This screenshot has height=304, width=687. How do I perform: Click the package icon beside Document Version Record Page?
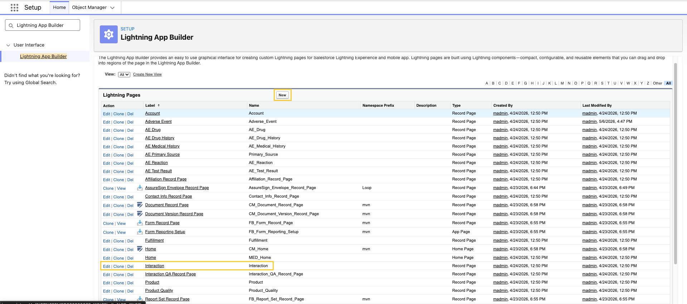[140, 214]
